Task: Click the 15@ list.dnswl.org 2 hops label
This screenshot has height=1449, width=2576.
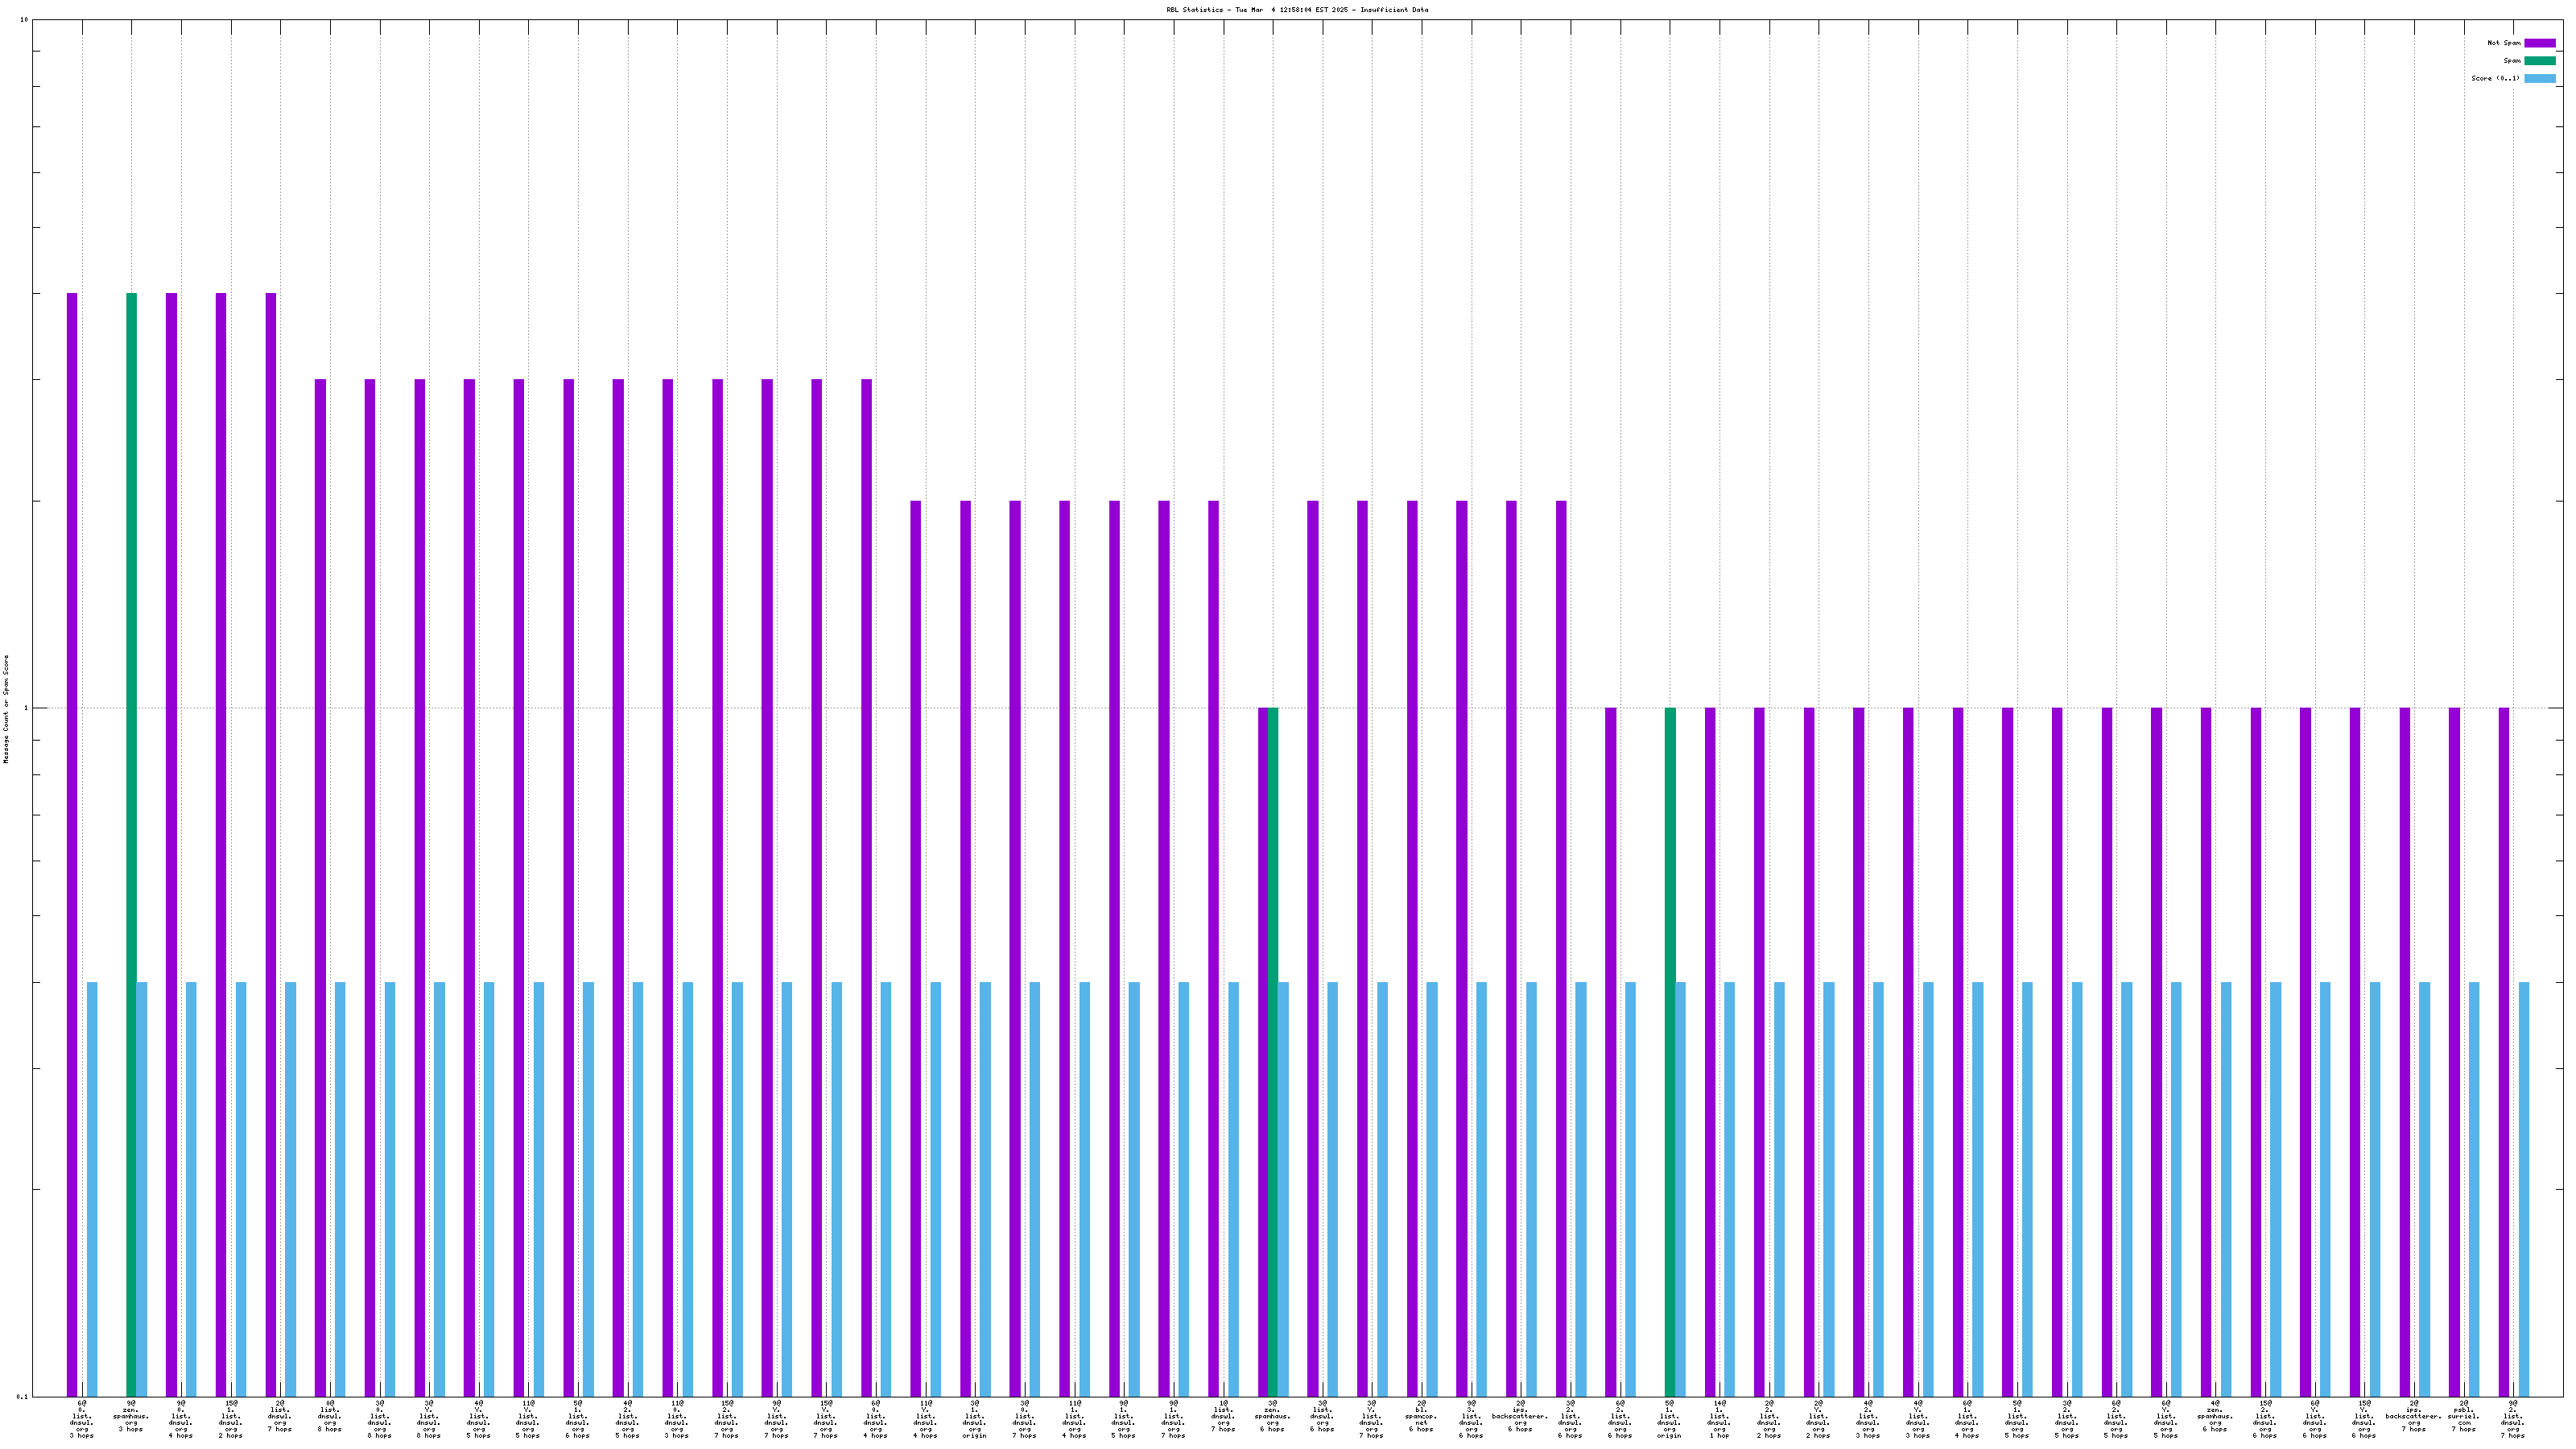Action: point(231,1419)
